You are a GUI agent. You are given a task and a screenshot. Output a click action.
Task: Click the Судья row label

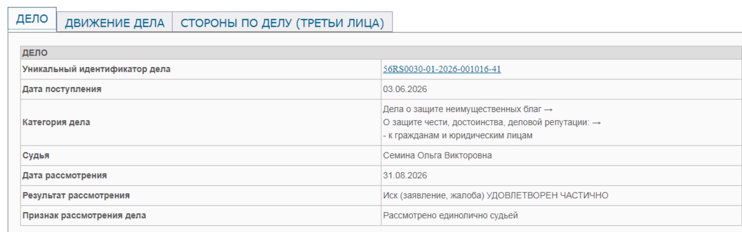pyautogui.click(x=36, y=156)
